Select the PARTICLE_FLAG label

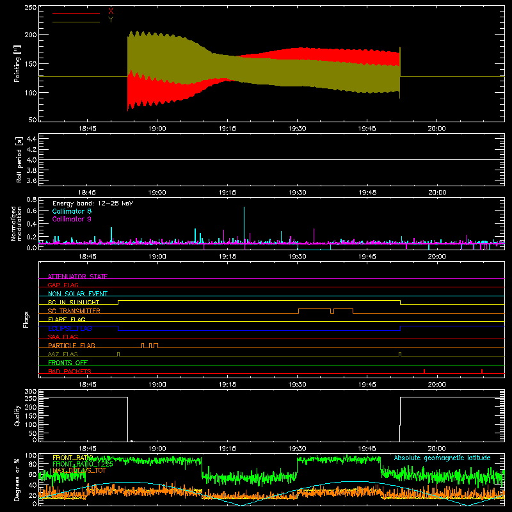(x=72, y=345)
